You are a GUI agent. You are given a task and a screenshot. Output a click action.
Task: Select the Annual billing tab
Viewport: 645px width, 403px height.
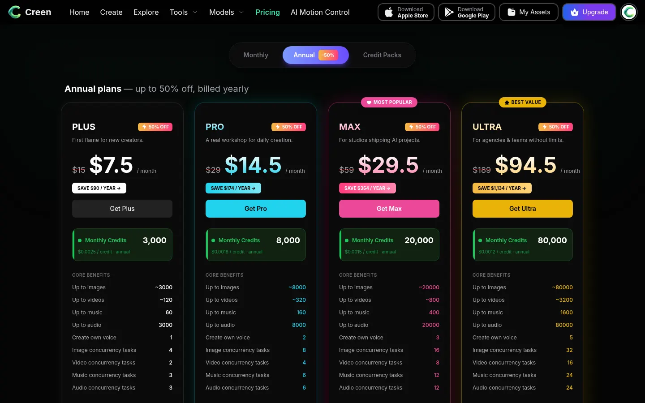(x=315, y=55)
